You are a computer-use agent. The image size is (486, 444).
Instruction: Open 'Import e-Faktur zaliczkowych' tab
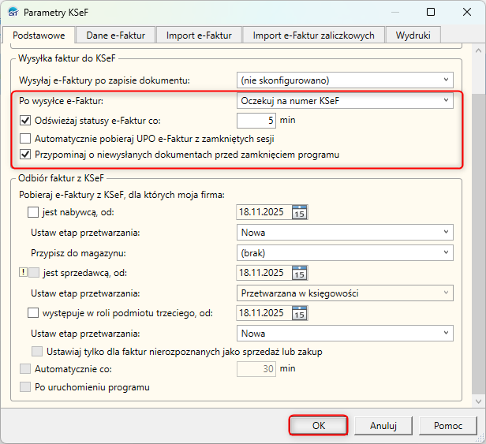tap(314, 35)
